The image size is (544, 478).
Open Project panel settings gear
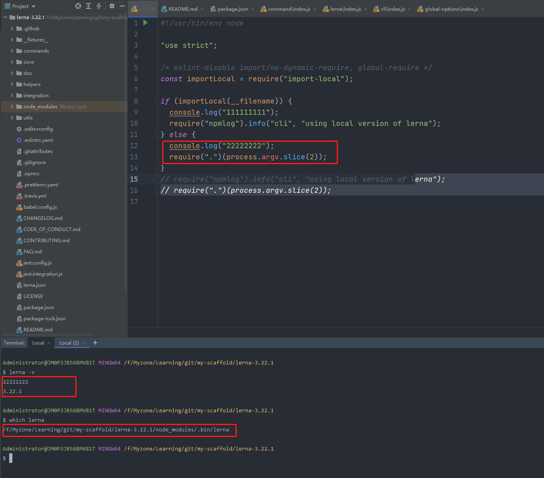pyautogui.click(x=112, y=6)
